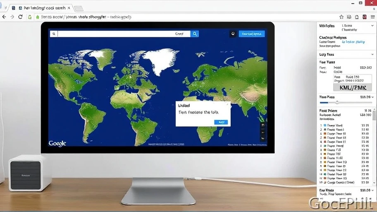Expand the bottom side panel section chevron
Viewport: 377px width, 212px height.
coord(372,190)
